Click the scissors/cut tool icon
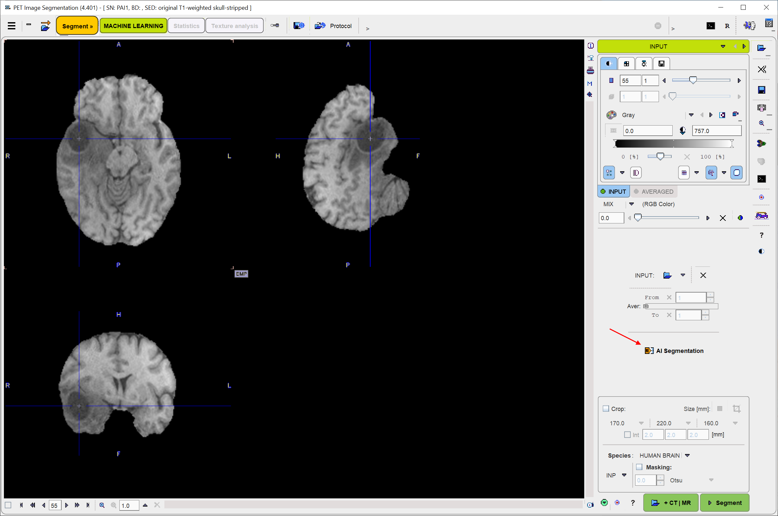Image resolution: width=778 pixels, height=516 pixels. point(762,68)
